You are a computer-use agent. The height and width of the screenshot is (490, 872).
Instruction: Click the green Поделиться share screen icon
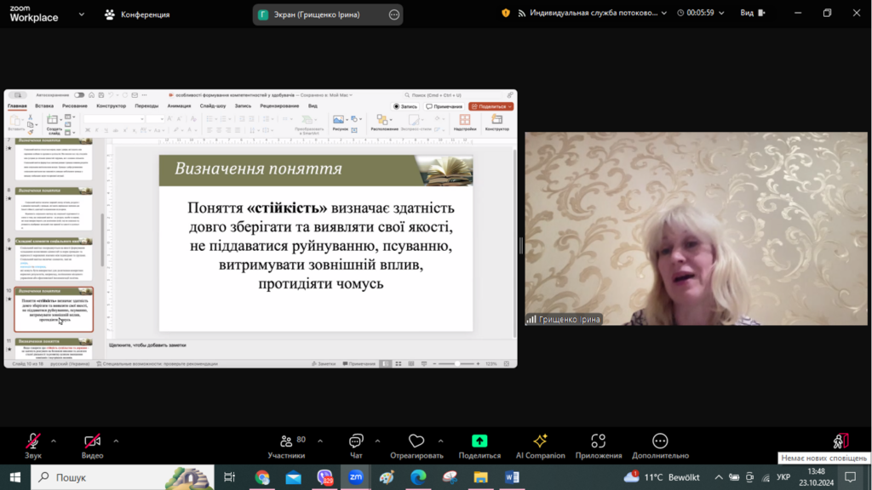[x=479, y=442]
